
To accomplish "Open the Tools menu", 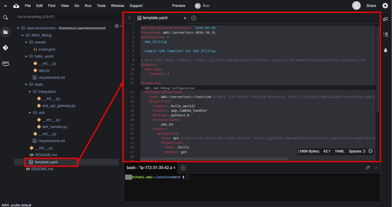I will coord(101,6).
